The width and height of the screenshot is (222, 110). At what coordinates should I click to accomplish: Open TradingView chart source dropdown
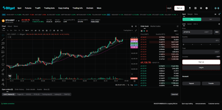[x=128, y=30]
